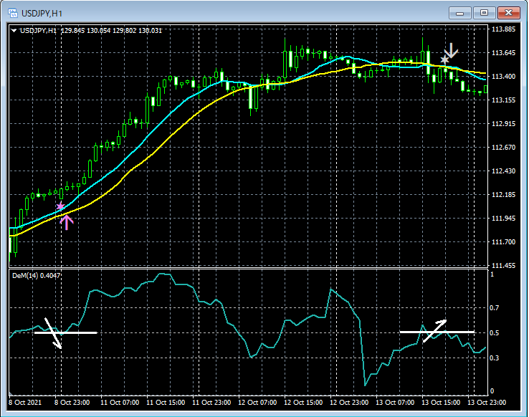
Task: Click the USDJPY,H1 window title text
Action: 42,14
